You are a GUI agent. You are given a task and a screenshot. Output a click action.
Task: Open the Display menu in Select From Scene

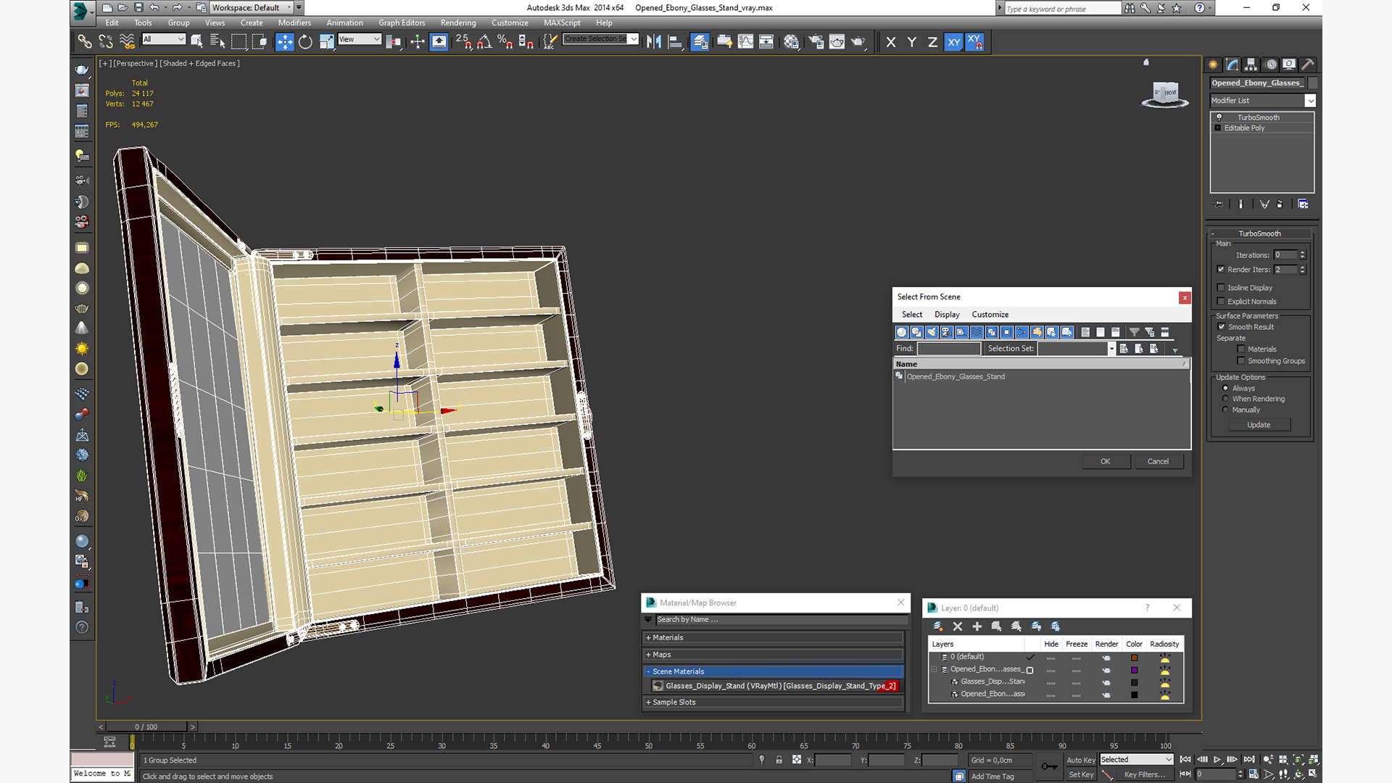[x=946, y=315]
